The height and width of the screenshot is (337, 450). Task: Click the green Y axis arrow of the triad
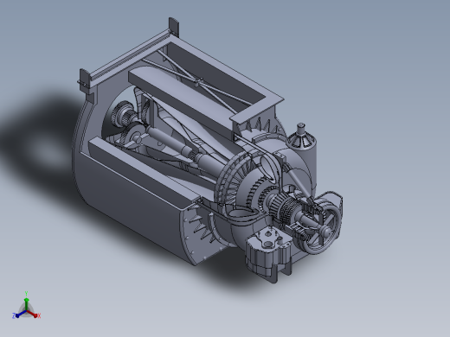tap(26, 303)
